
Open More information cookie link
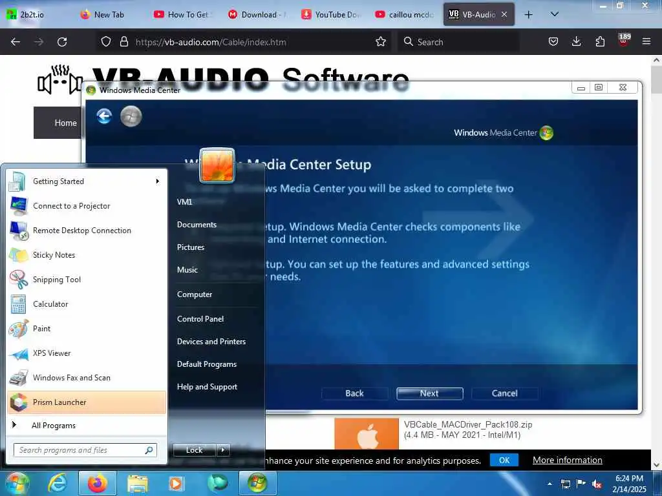567,460
